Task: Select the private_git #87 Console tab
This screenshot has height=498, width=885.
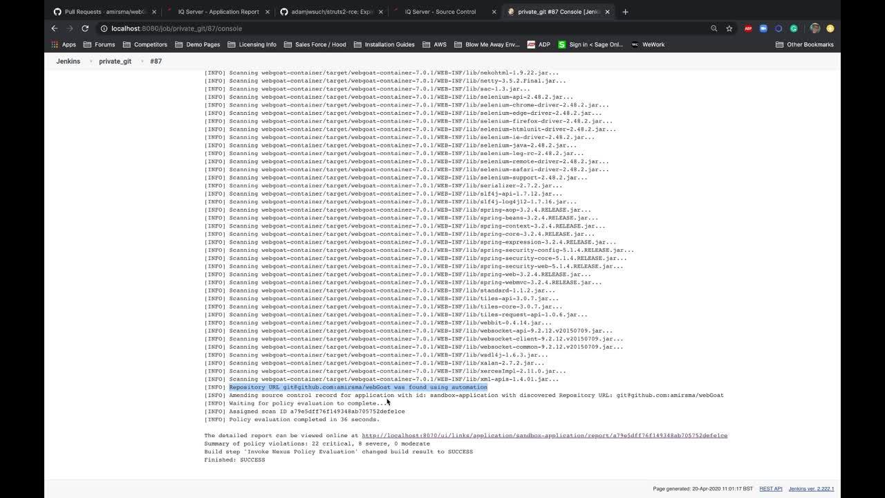Action: pyautogui.click(x=559, y=12)
